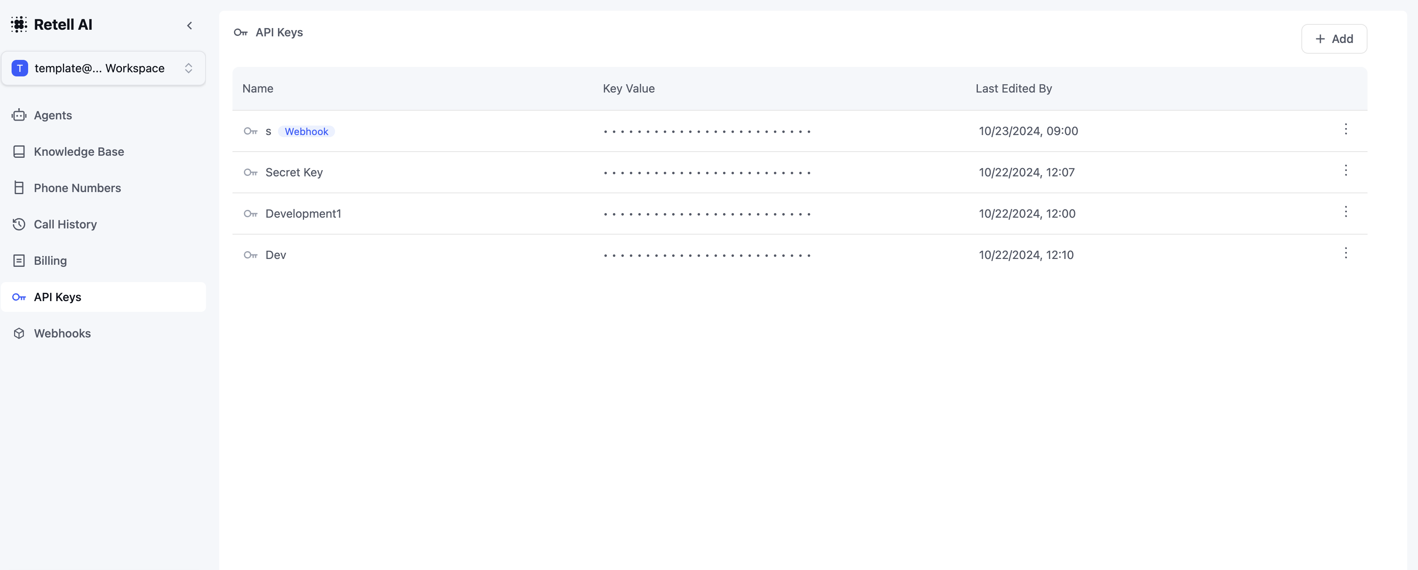This screenshot has height=570, width=1418.
Task: Click the date 10/22/2024, 12:07
Action: [1027, 172]
